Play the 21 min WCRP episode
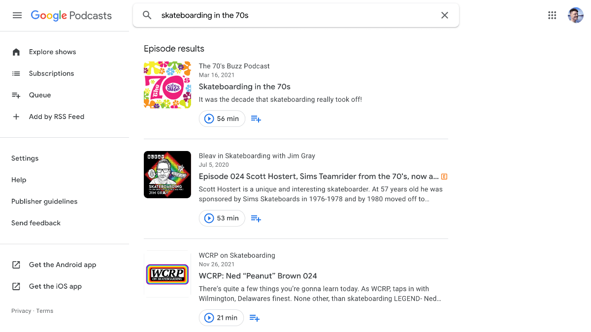591x332 pixels. pyautogui.click(x=221, y=318)
